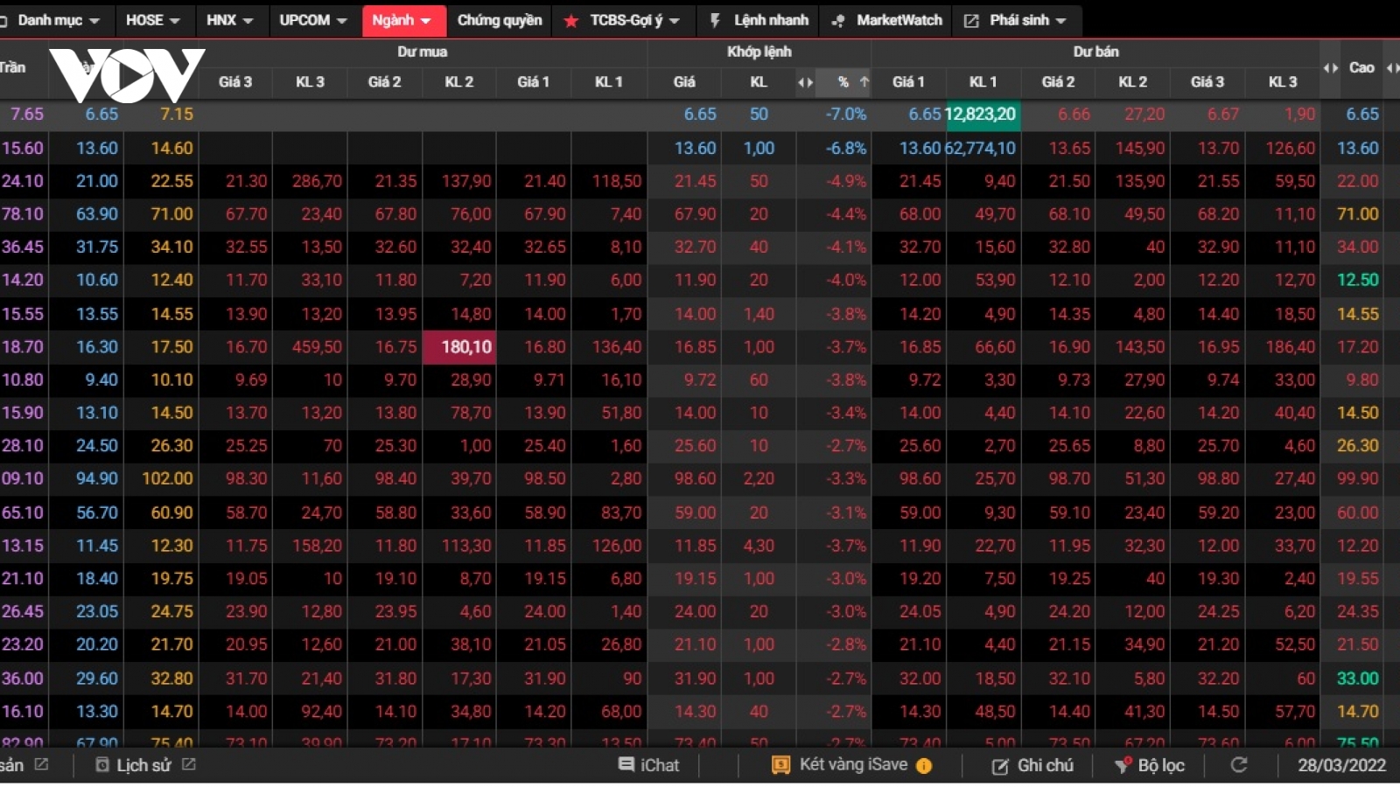Click the column switch arrows left of Cao
Screen dimensions: 1400x787
click(1330, 67)
